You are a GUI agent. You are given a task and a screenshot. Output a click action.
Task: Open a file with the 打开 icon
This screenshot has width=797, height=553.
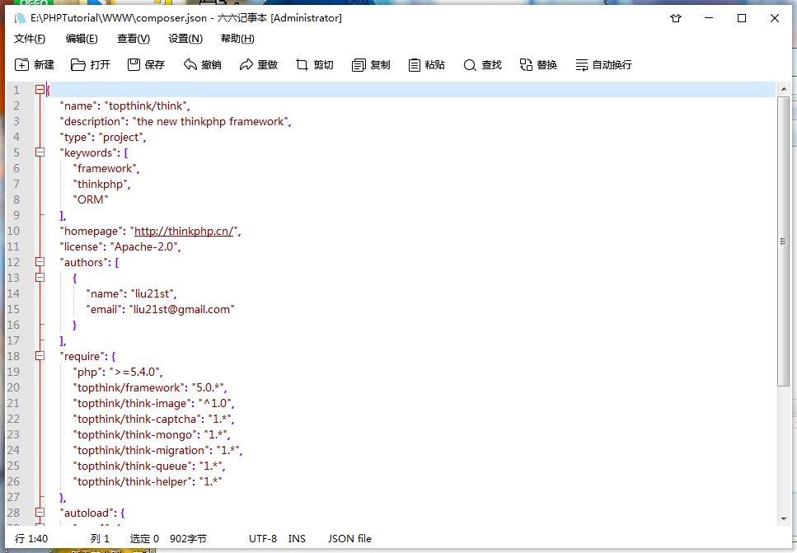tap(78, 65)
